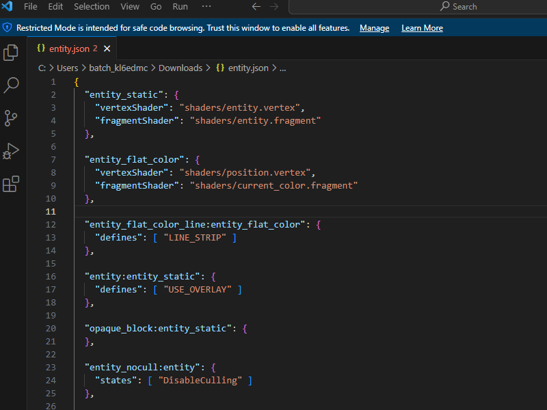Image resolution: width=547 pixels, height=410 pixels.
Task: Select the entity.json tab
Action: click(x=70, y=49)
